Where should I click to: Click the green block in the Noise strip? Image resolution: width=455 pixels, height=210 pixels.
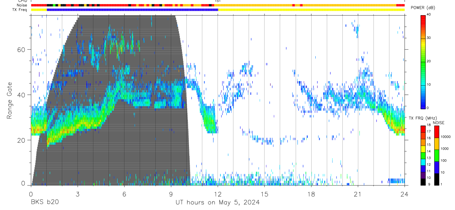[x=54, y=6]
